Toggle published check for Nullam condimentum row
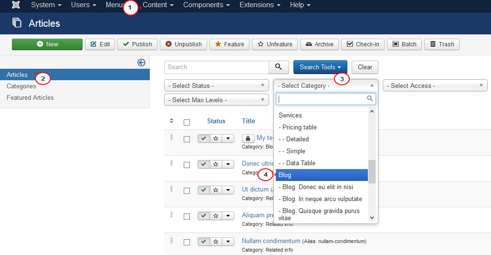Image resolution: width=491 pixels, height=255 pixels. 204,242
